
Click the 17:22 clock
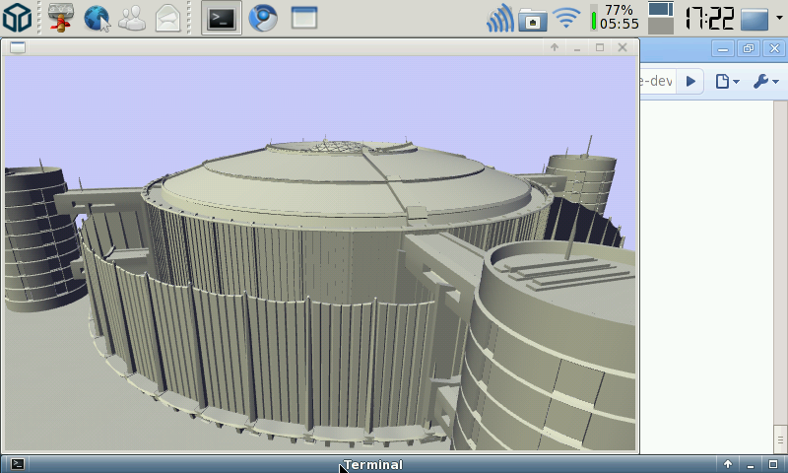click(709, 18)
